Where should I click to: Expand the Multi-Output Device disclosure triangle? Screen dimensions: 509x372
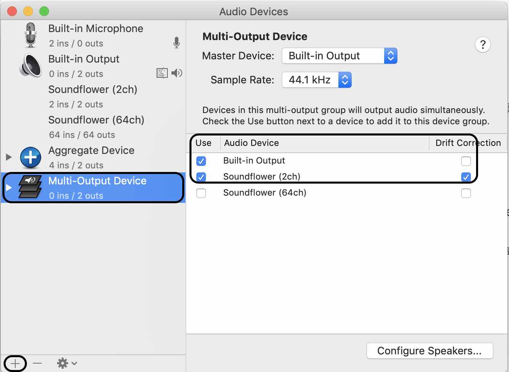coord(9,187)
